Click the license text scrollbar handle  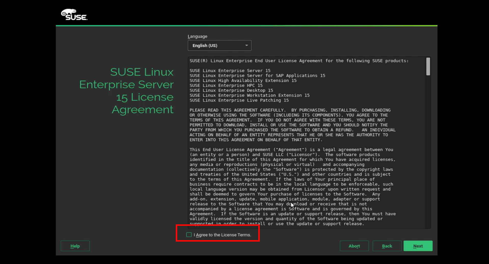pyautogui.click(x=428, y=67)
